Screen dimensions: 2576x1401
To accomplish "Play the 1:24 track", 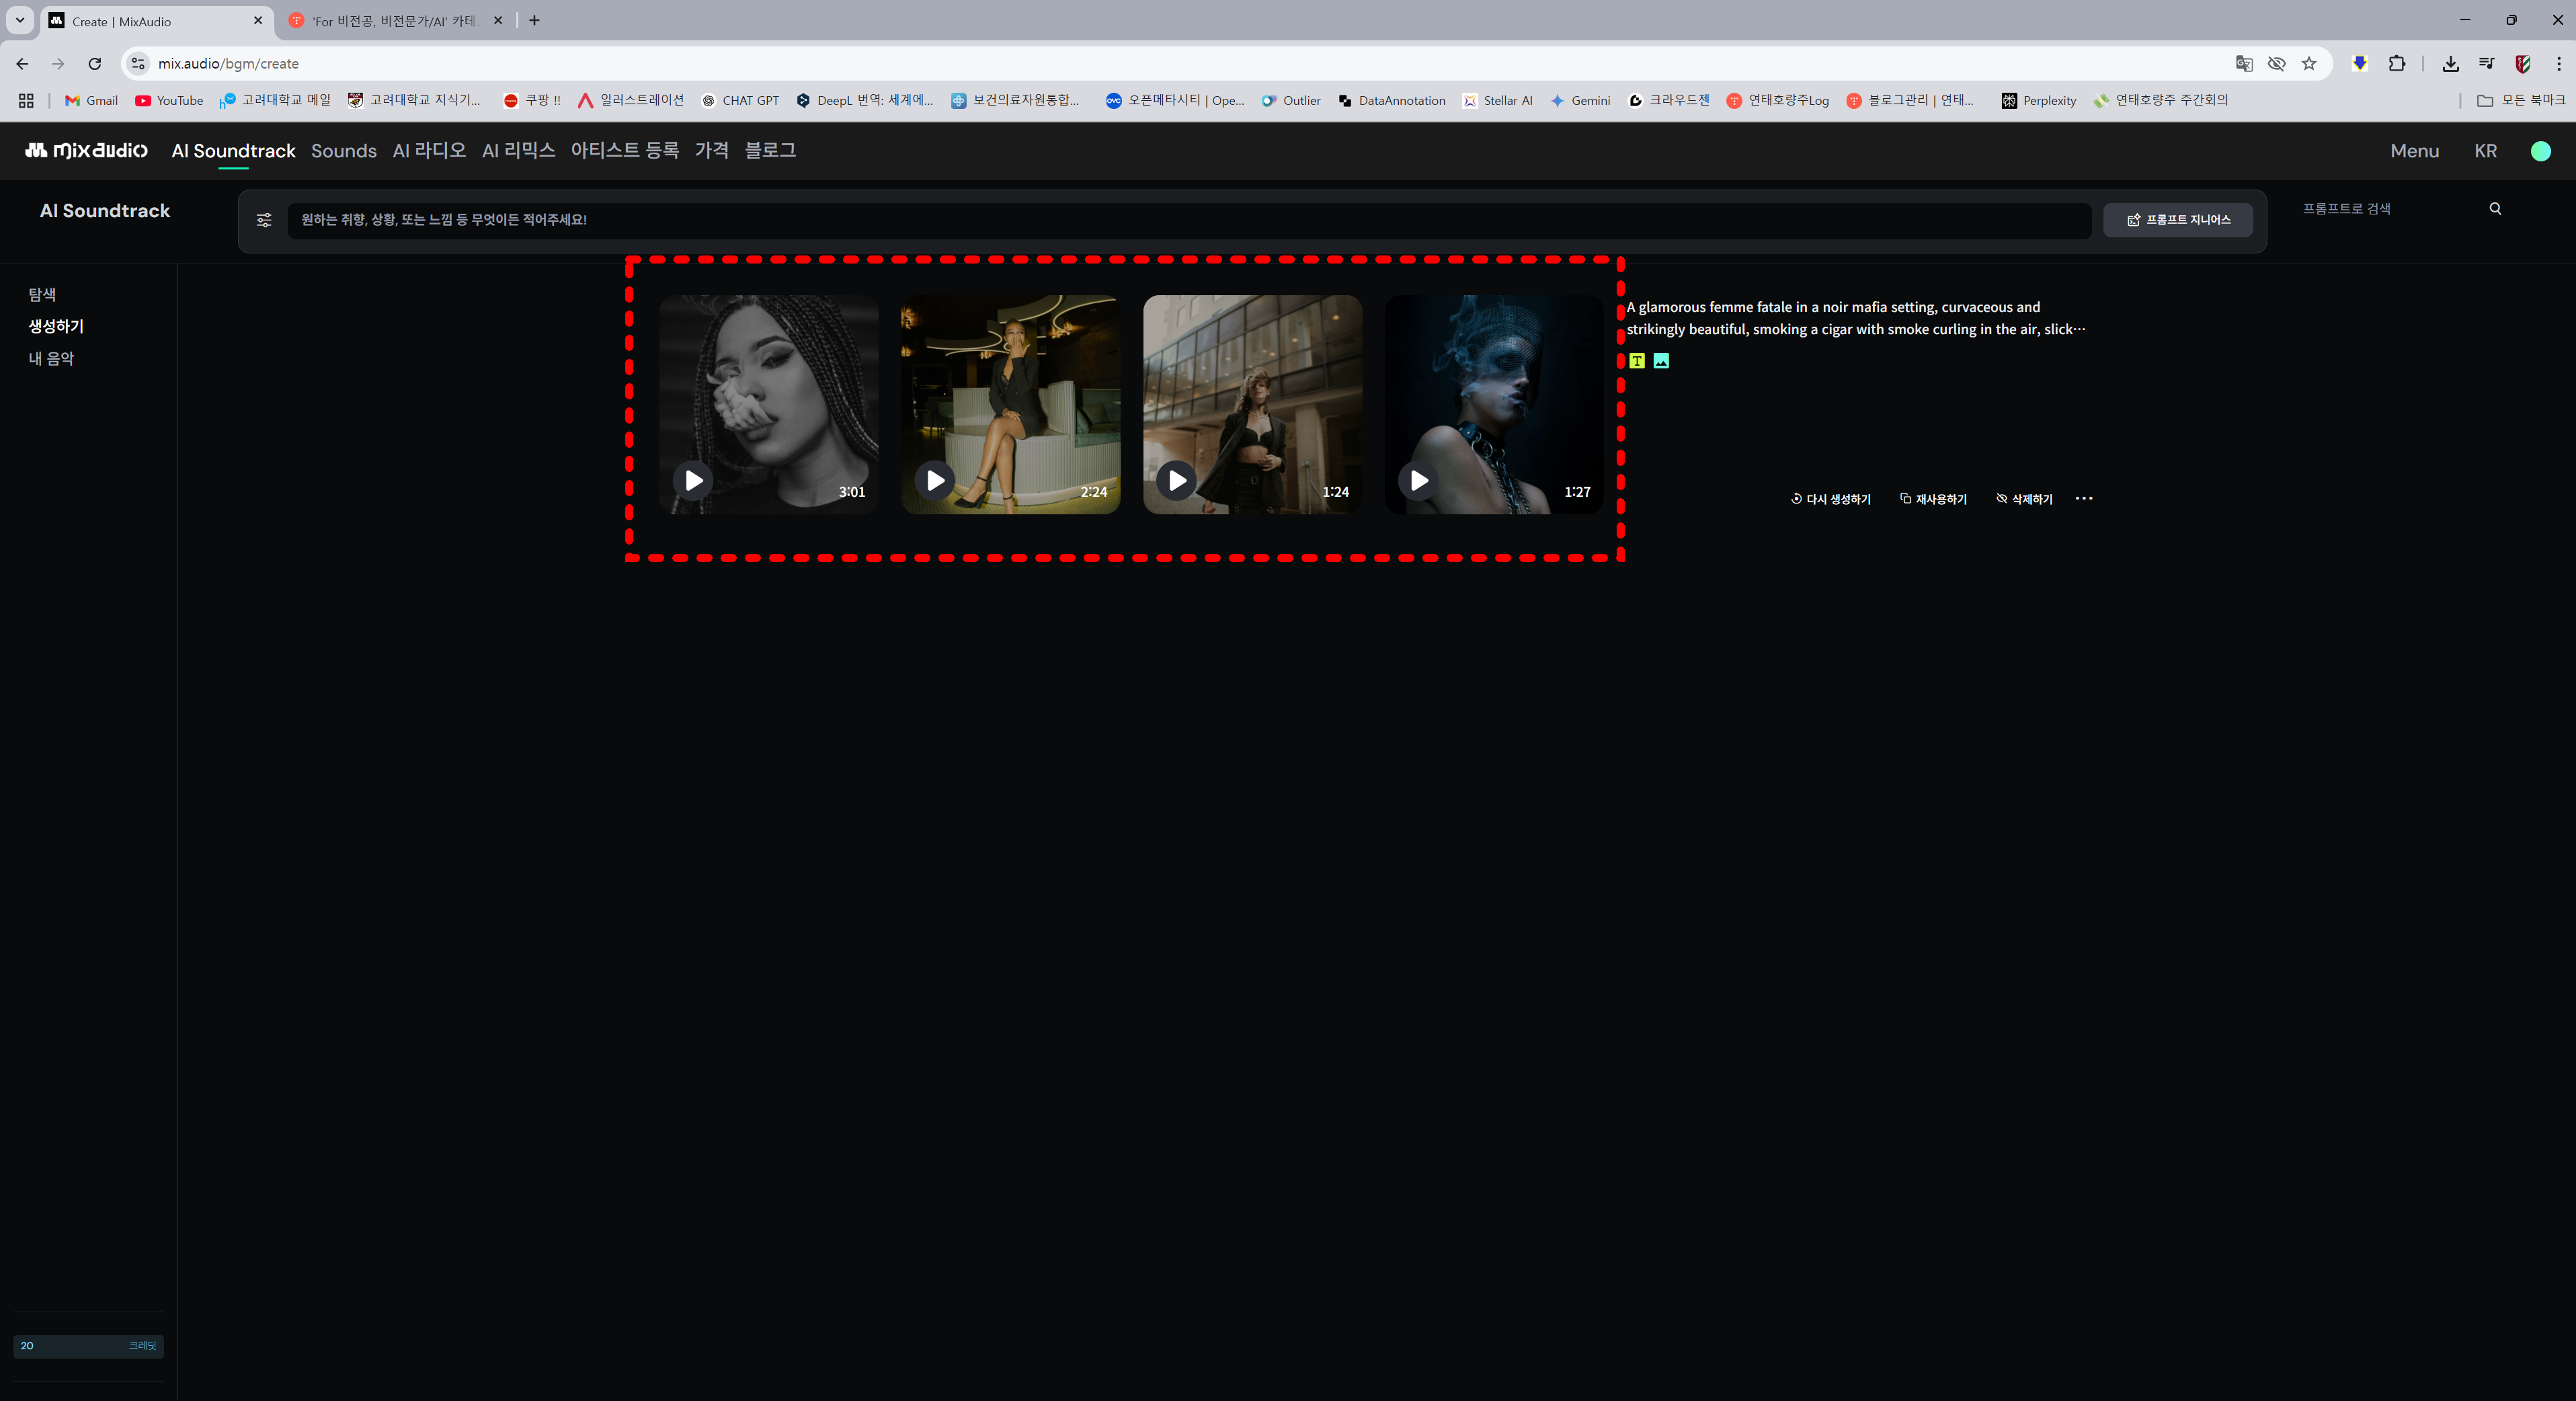I will pyautogui.click(x=1177, y=481).
